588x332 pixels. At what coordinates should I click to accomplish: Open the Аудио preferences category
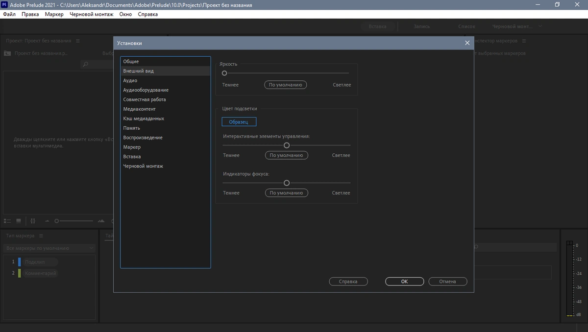click(166, 80)
